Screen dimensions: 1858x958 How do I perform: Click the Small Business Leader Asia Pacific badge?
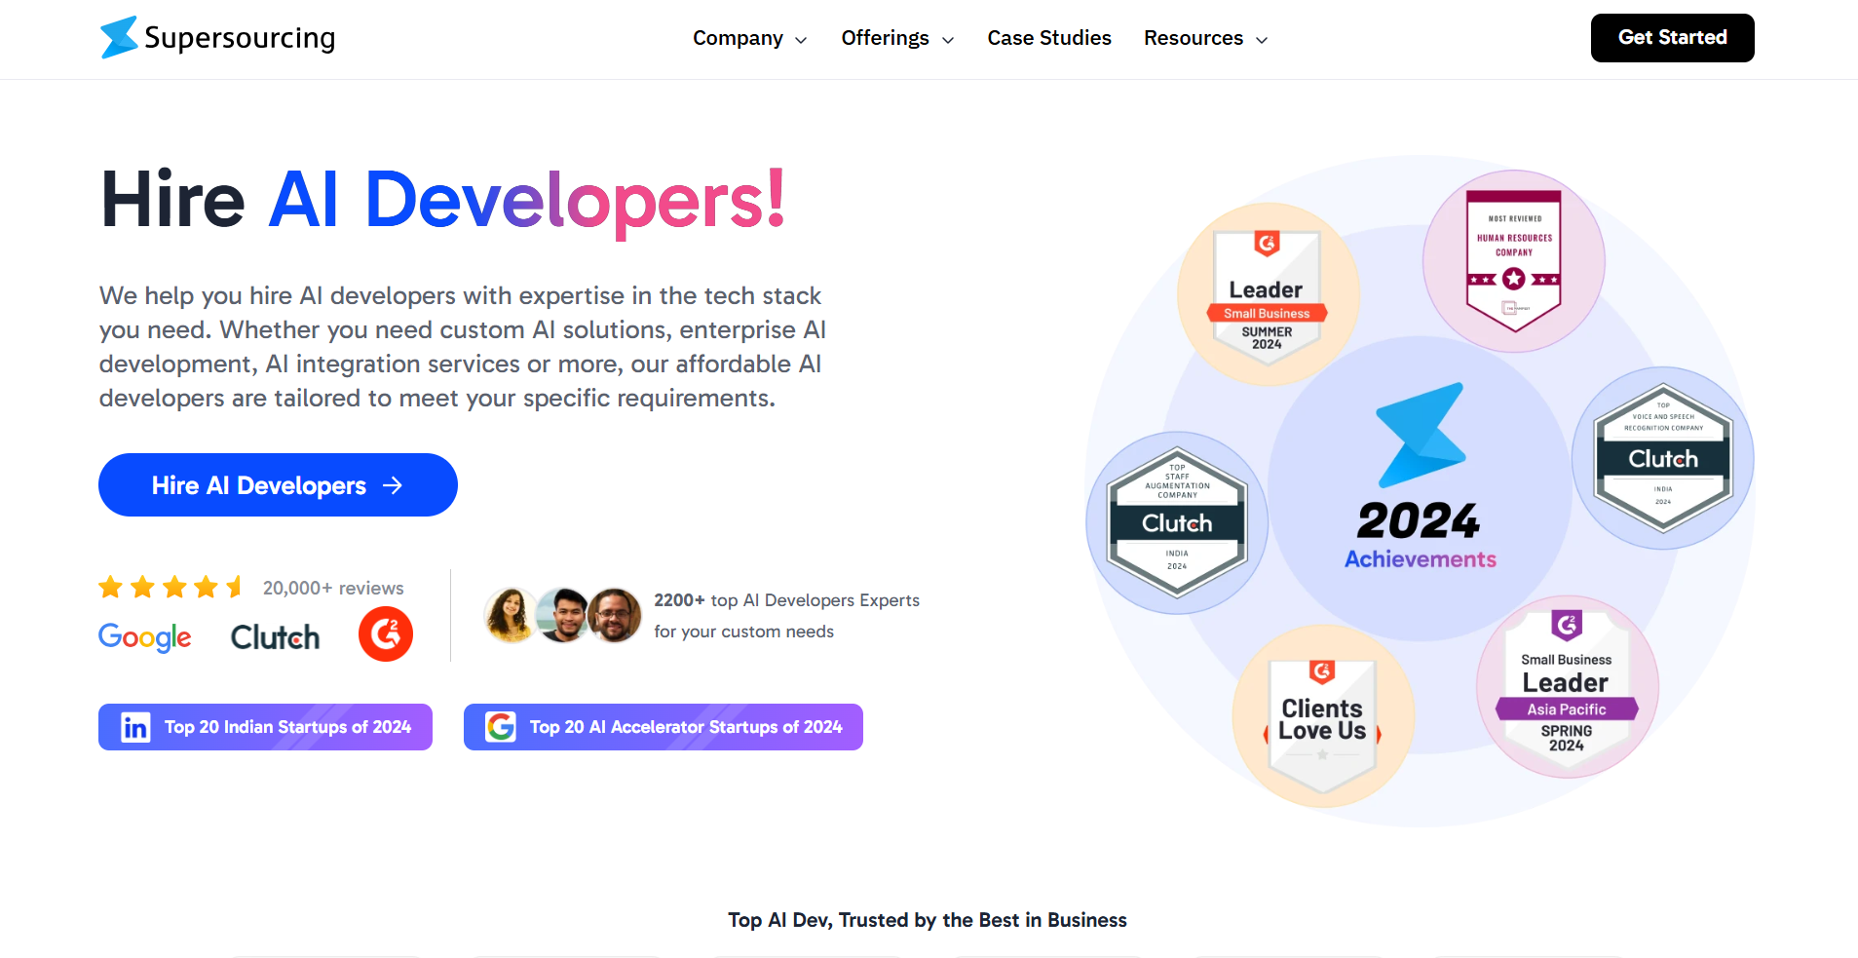[x=1567, y=688]
